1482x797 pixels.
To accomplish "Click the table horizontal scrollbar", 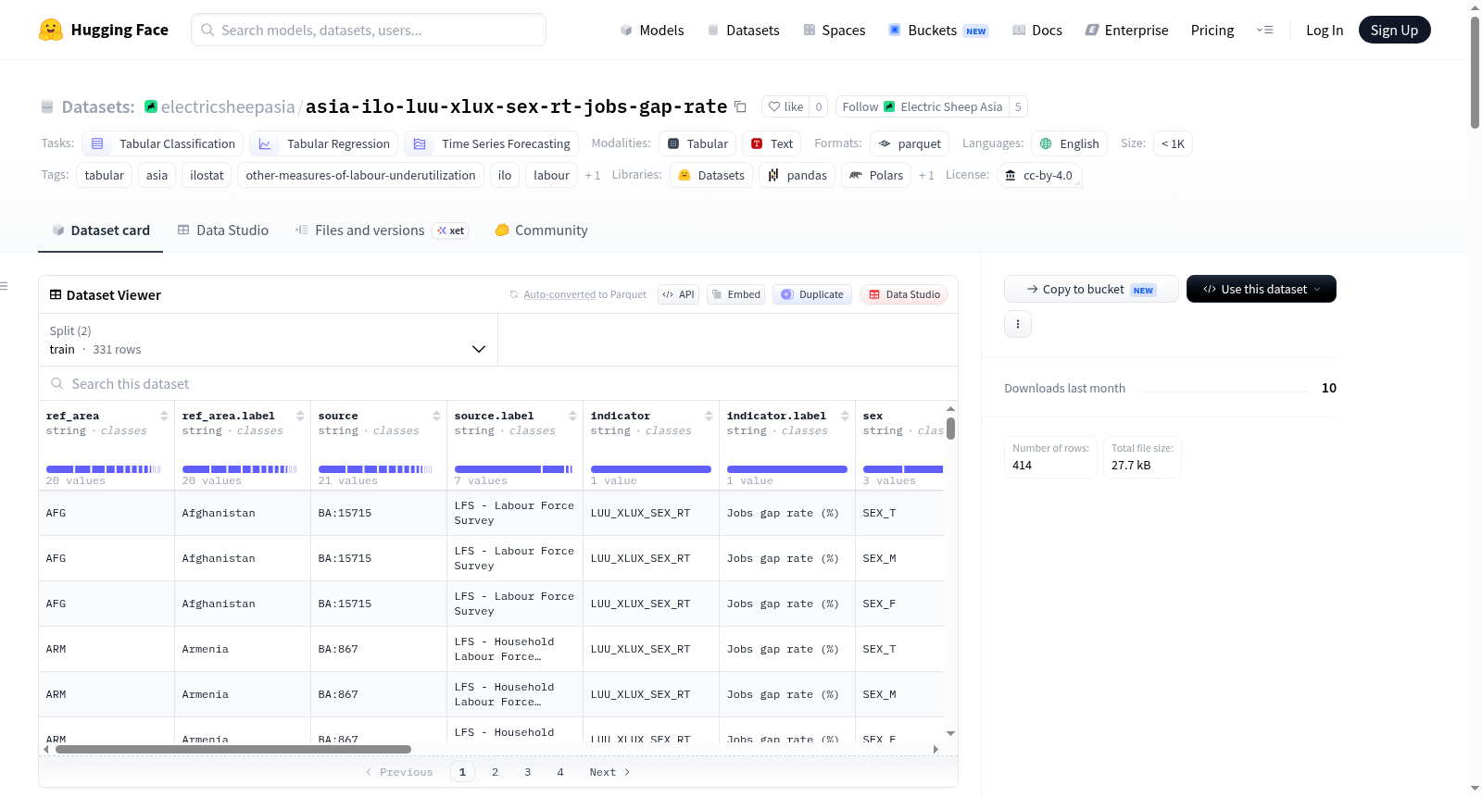I will point(233,750).
